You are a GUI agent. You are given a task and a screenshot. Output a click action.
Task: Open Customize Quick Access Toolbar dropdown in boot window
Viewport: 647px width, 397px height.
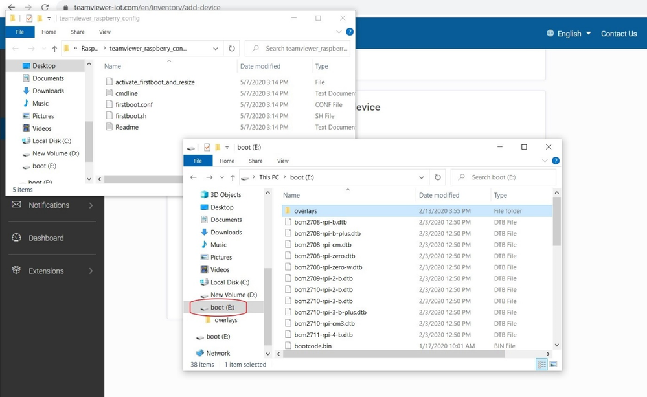point(227,147)
